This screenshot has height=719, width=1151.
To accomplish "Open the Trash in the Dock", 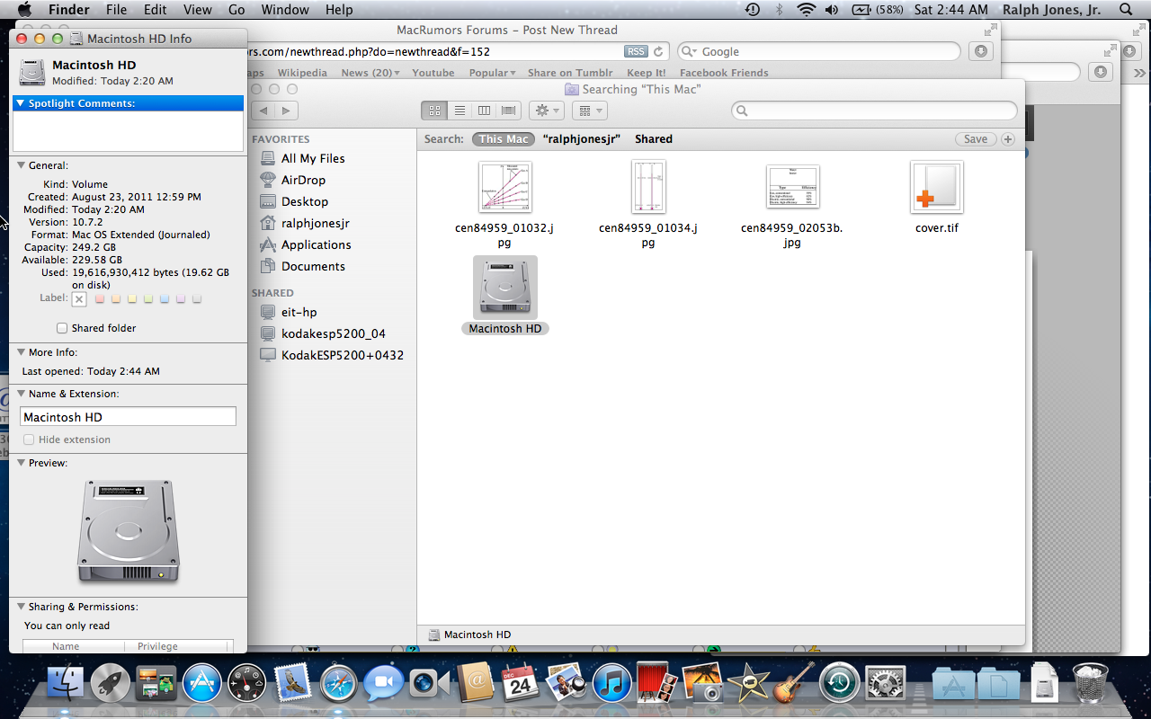I will click(x=1090, y=684).
